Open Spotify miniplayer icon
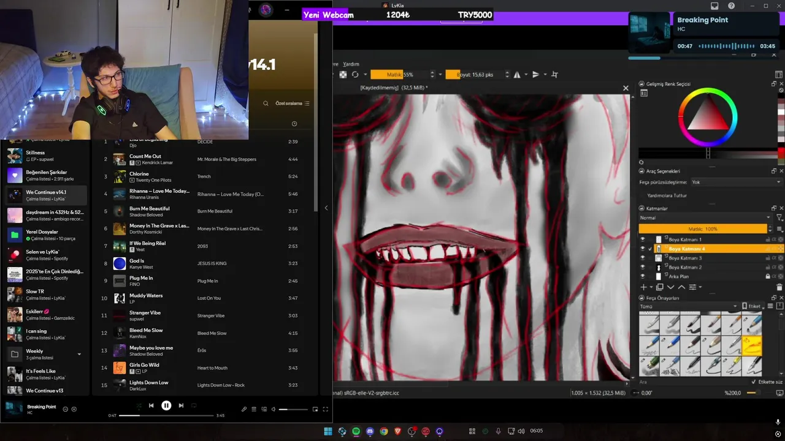 315,409
